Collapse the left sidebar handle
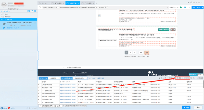The height and width of the screenshot is (110, 204). [38, 55]
